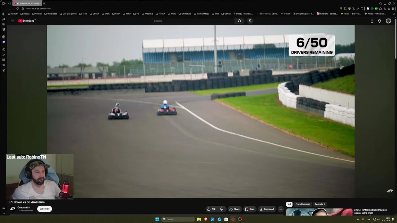Go back to the previous page
The image size is (397, 223).
point(9,9)
